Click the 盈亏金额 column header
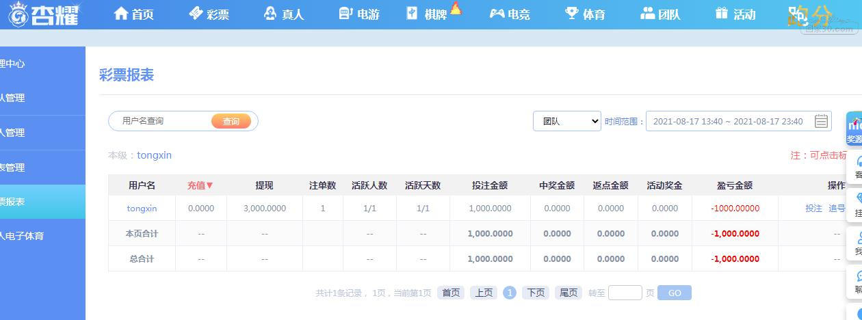This screenshot has height=320, width=862. [x=735, y=185]
